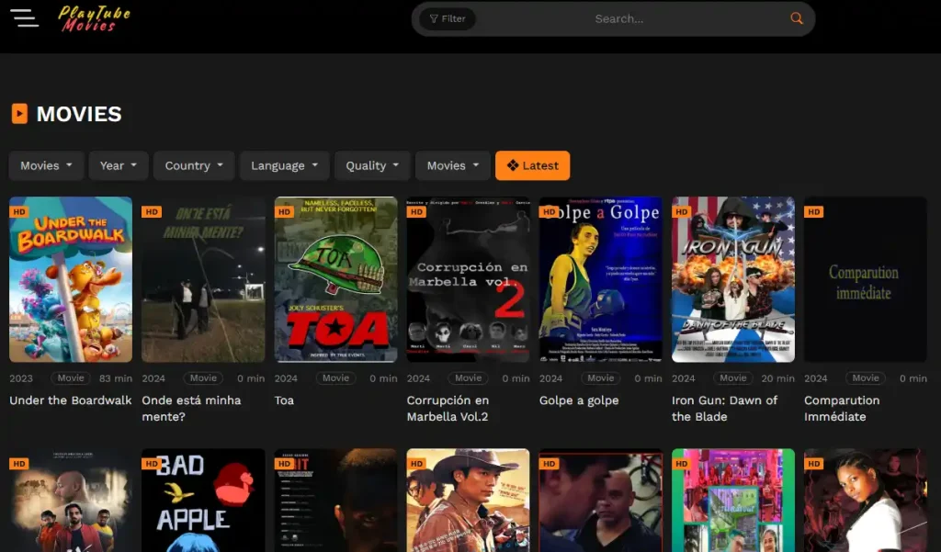The image size is (941, 552).
Task: Open the Filter button in search bar
Action: [448, 18]
